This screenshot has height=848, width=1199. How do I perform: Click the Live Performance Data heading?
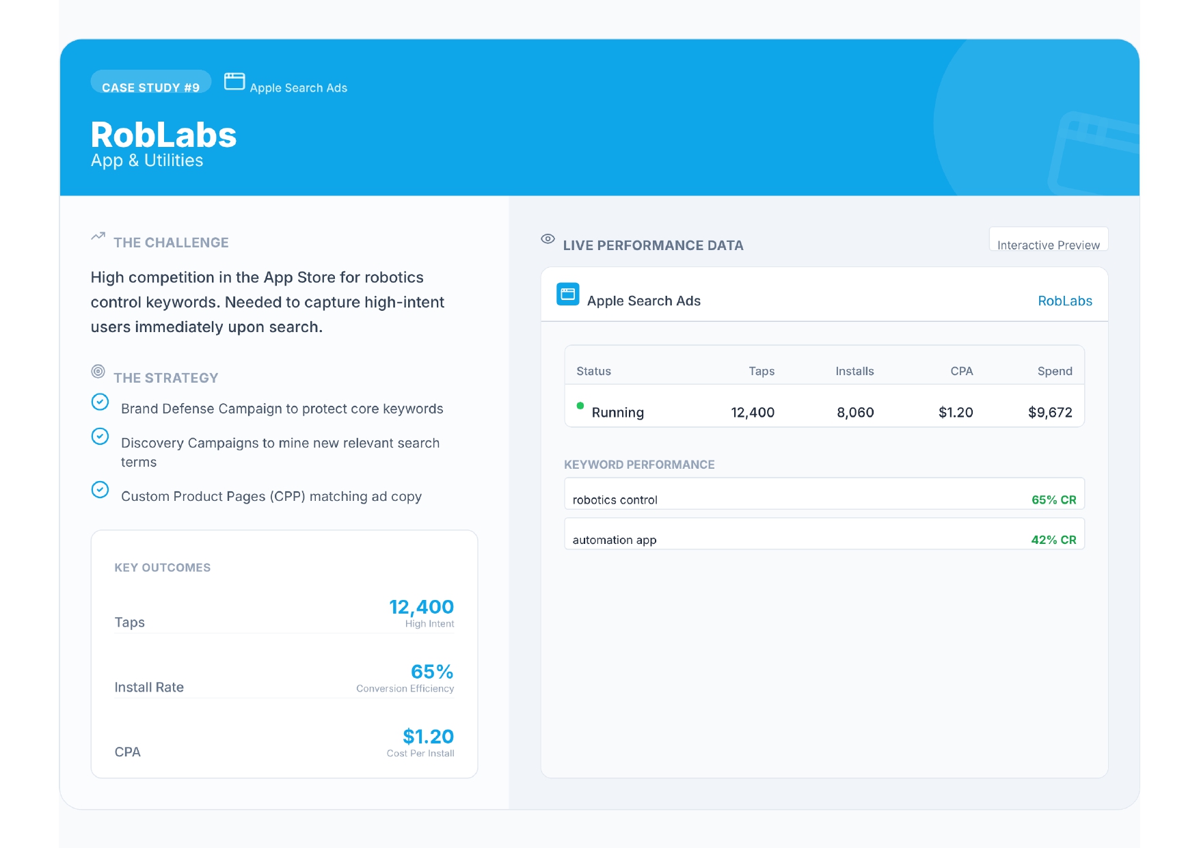[x=653, y=245]
